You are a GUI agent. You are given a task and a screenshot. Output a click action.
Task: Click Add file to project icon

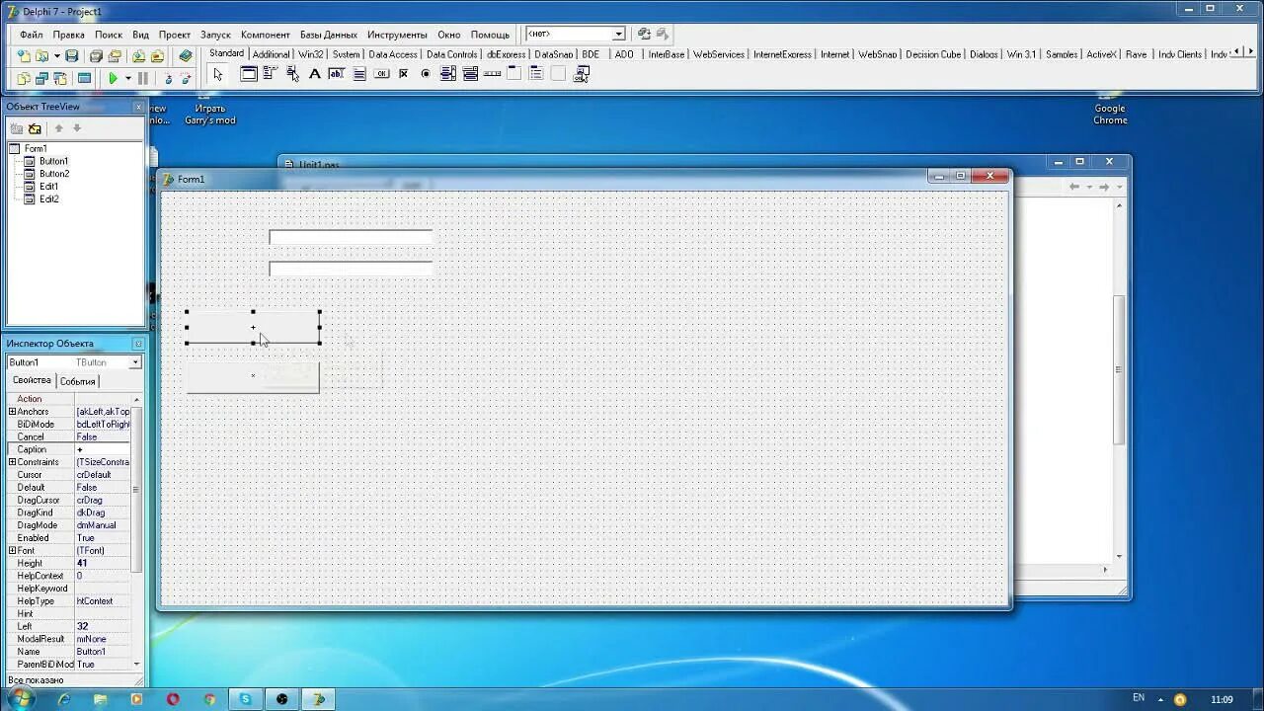(138, 56)
